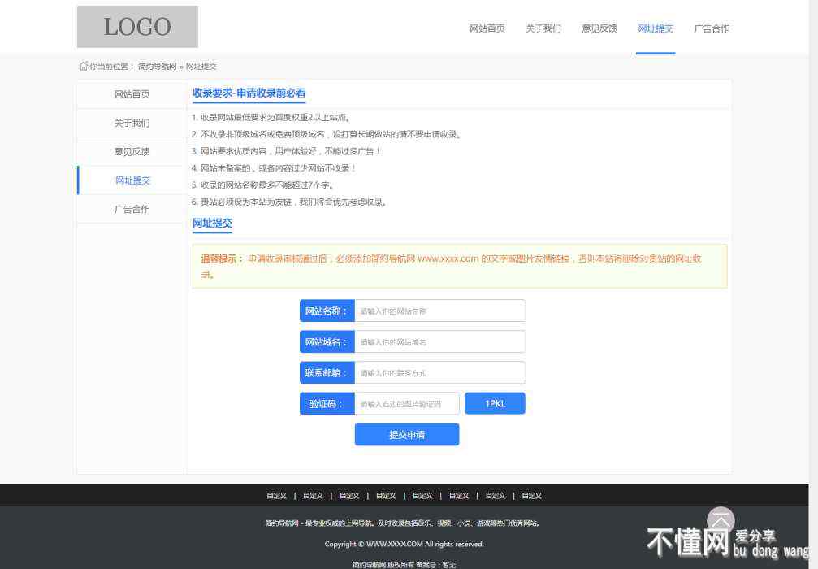
Task: Open 网站首页 in the top navigation
Action: point(487,28)
